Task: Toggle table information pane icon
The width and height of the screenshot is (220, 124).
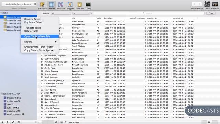Action: click(x=18, y=122)
